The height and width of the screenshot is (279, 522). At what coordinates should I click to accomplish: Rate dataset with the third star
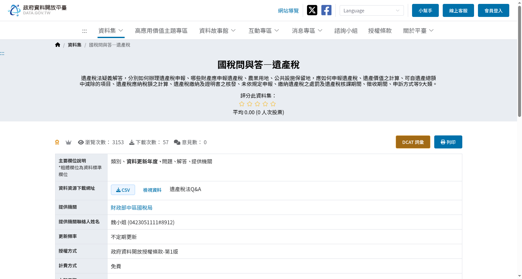[257, 104]
